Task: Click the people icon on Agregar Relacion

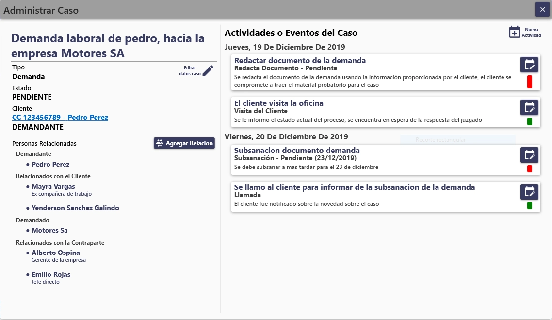Action: (x=159, y=143)
